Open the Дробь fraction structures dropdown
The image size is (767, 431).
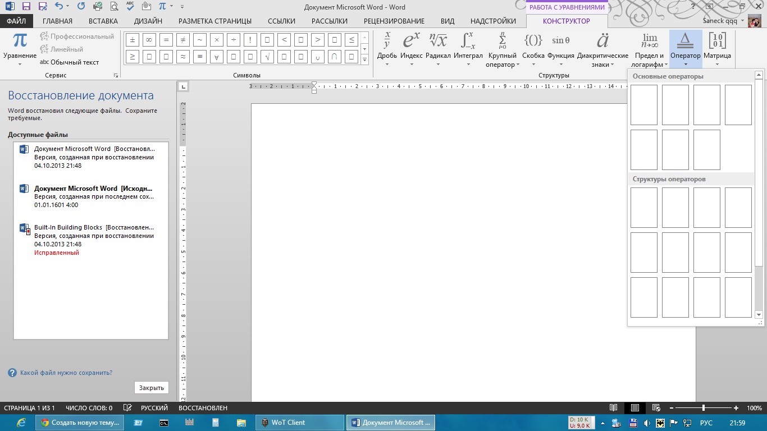(387, 50)
